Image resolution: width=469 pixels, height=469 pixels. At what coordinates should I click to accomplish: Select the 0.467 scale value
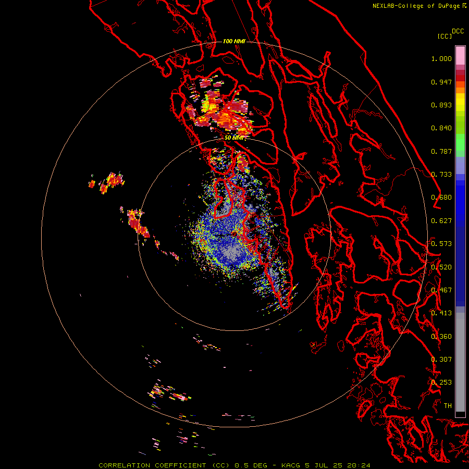pyautogui.click(x=441, y=290)
